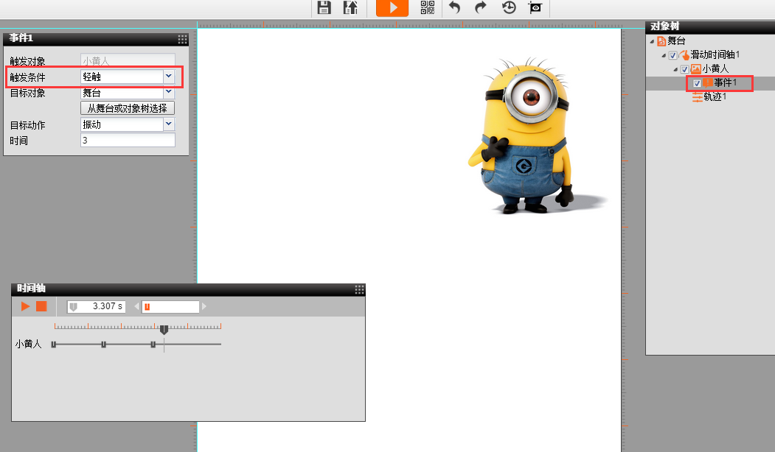Screen dimensions: 775x452
Task: Click the 触发对象 field showing 小黄人
Action: pyautogui.click(x=128, y=60)
